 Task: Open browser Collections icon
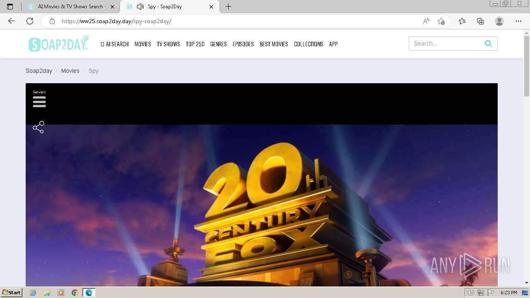tap(480, 21)
